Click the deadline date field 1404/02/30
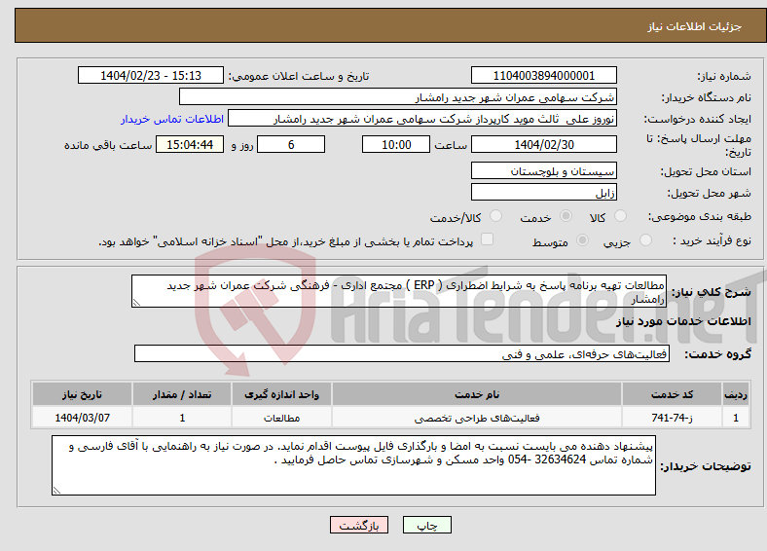 [x=543, y=144]
